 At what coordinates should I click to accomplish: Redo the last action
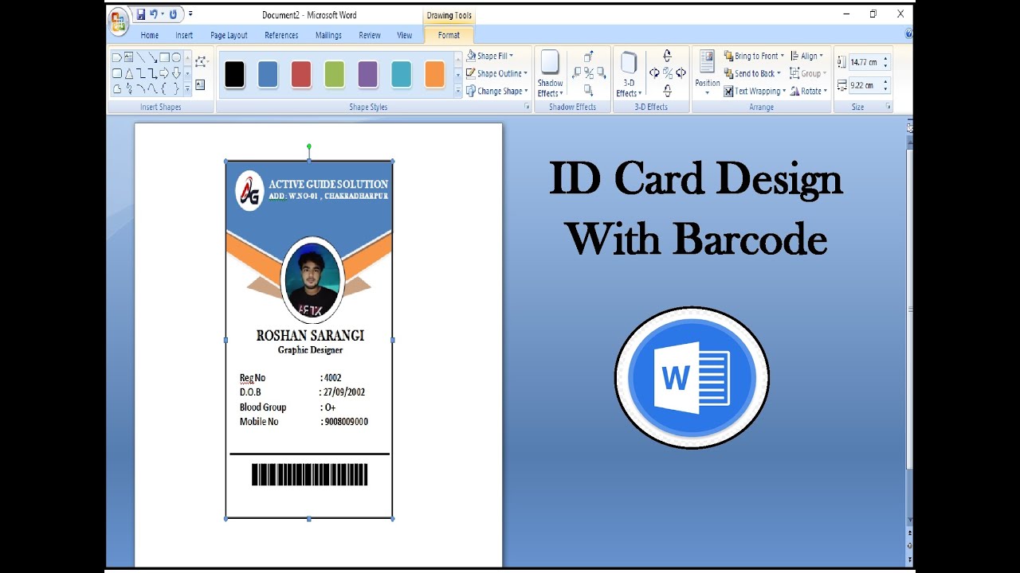click(x=173, y=14)
